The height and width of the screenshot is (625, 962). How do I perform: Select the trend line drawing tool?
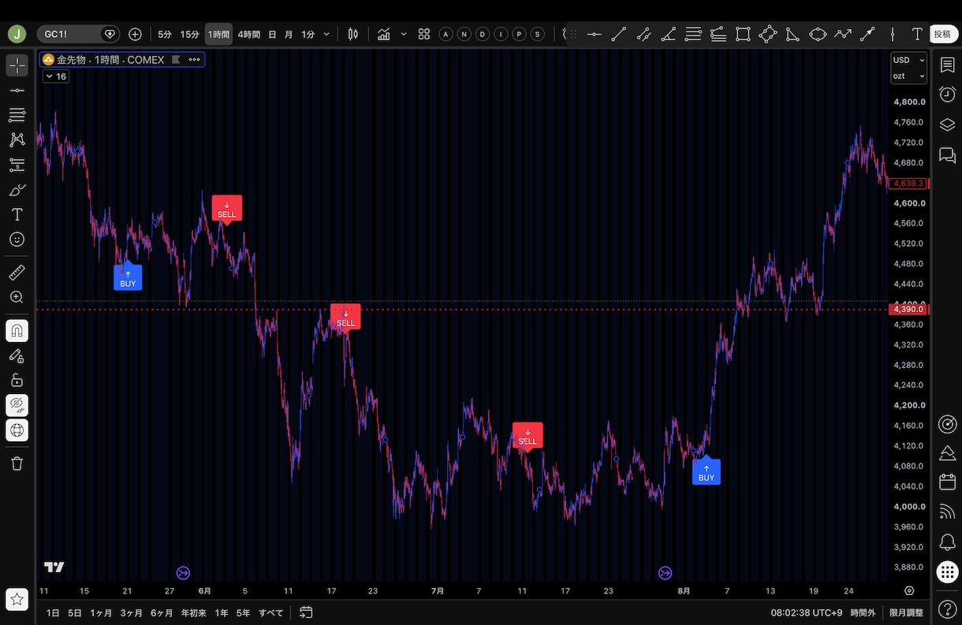(618, 34)
